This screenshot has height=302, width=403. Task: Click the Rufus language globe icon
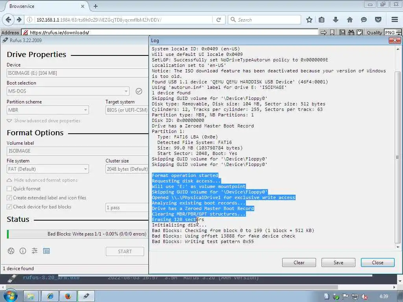coord(11,251)
